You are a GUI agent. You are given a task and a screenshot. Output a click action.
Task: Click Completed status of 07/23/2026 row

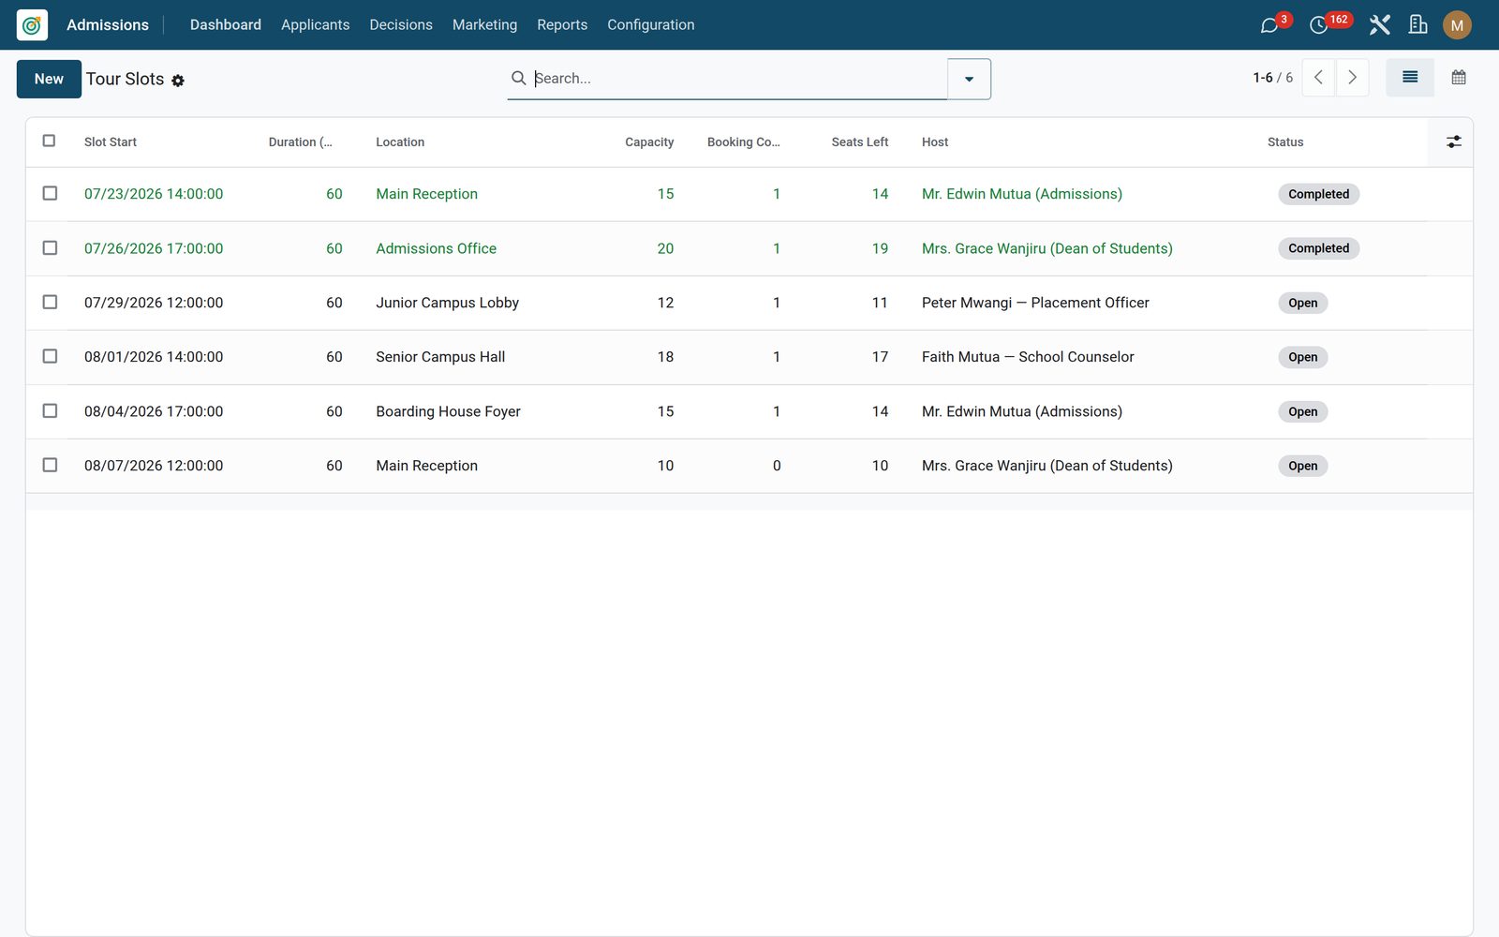1318,194
